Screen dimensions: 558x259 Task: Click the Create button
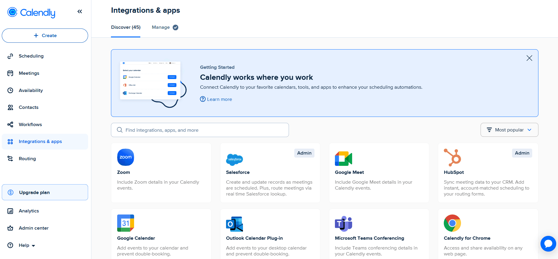45,36
